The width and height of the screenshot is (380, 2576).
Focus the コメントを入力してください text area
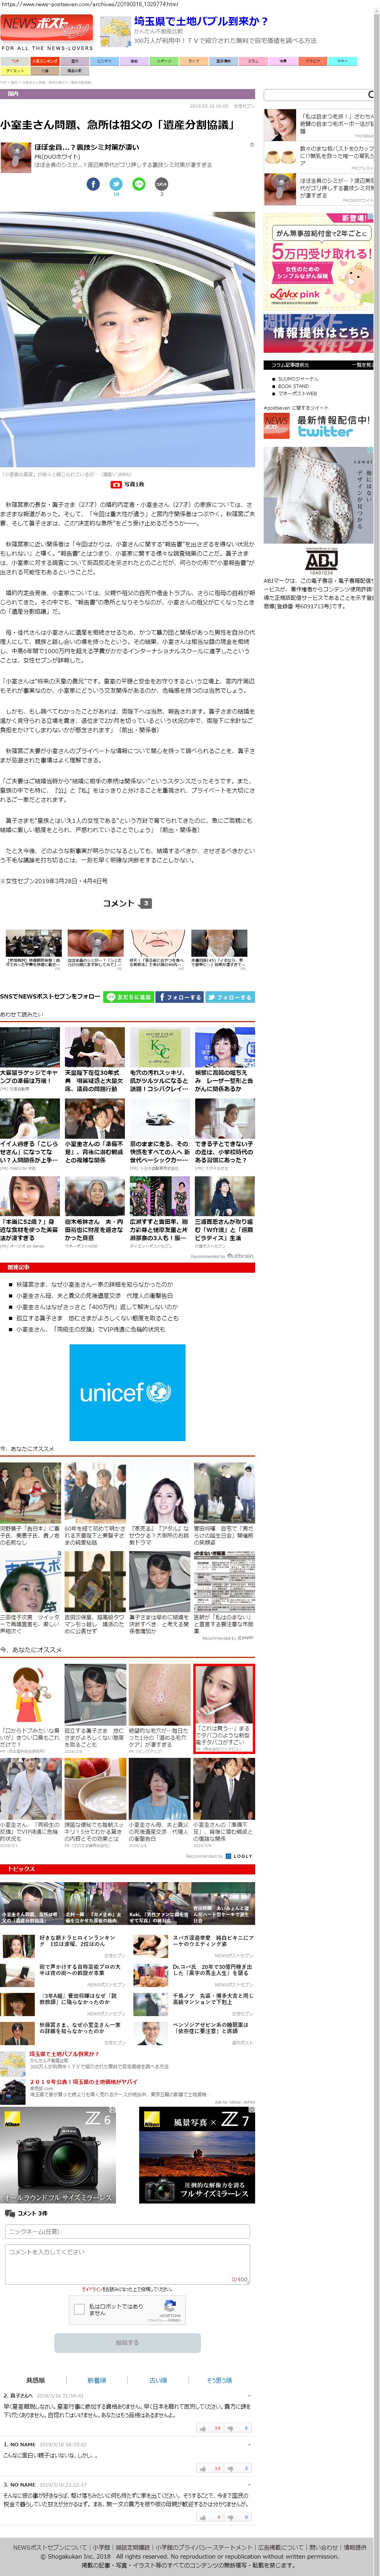point(127,2264)
